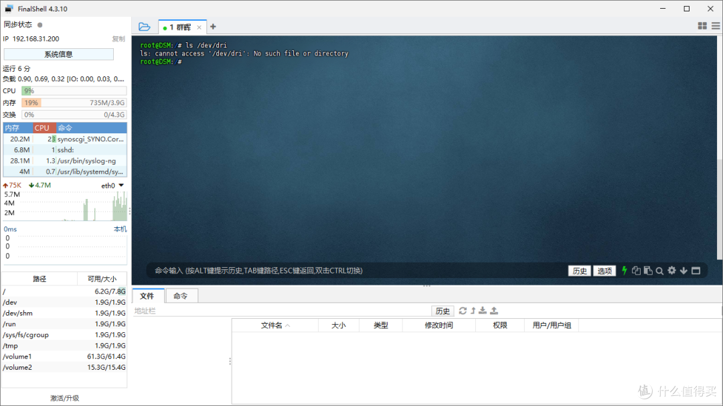Open the connection manager folder icon
This screenshot has height=406, width=723.
[x=145, y=26]
